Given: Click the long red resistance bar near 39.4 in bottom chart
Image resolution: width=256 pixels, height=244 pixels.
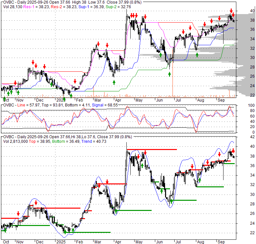Looking at the screenshot, I should (x=152, y=149).
